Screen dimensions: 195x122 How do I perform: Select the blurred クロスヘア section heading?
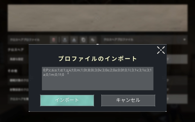[16, 50]
